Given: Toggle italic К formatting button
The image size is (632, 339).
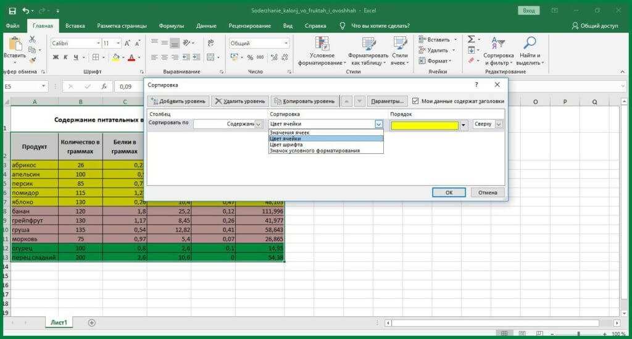Looking at the screenshot, I should click(x=66, y=57).
